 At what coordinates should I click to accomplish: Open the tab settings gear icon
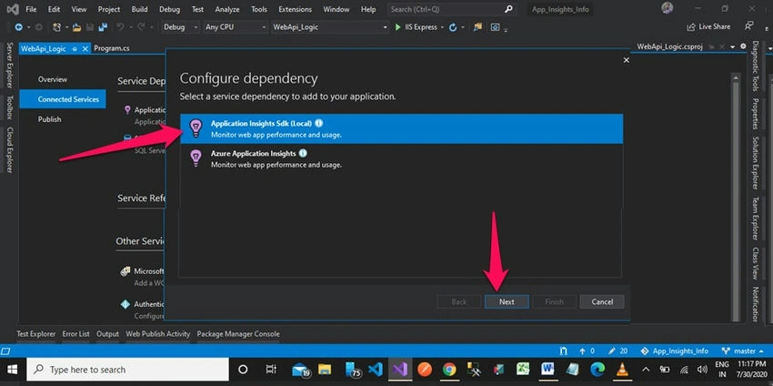(743, 46)
